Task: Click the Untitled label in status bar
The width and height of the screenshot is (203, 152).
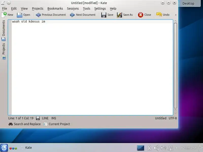Action: [161, 118]
